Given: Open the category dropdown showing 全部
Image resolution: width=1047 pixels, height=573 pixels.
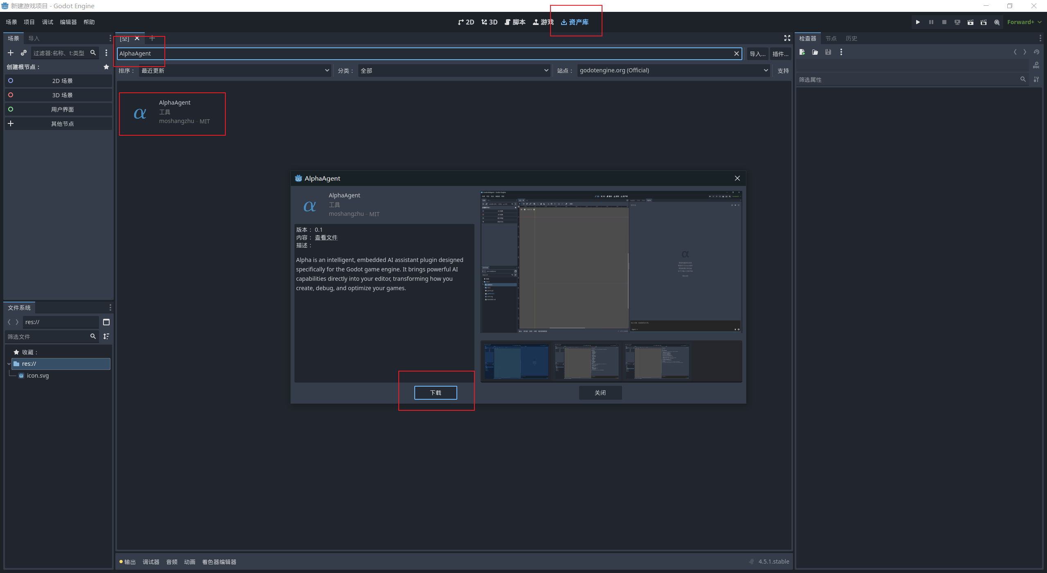Looking at the screenshot, I should click(454, 70).
